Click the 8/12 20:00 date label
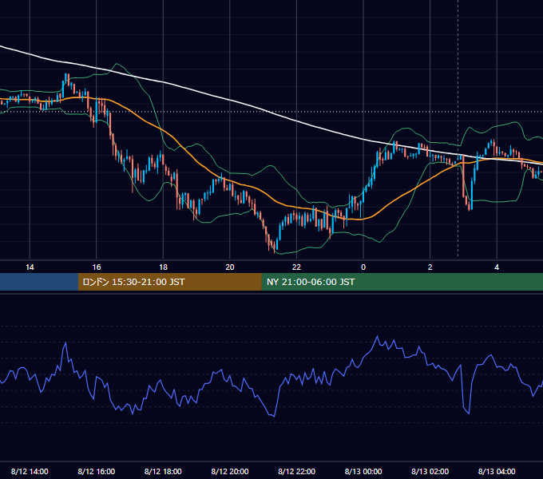 pyautogui.click(x=230, y=471)
